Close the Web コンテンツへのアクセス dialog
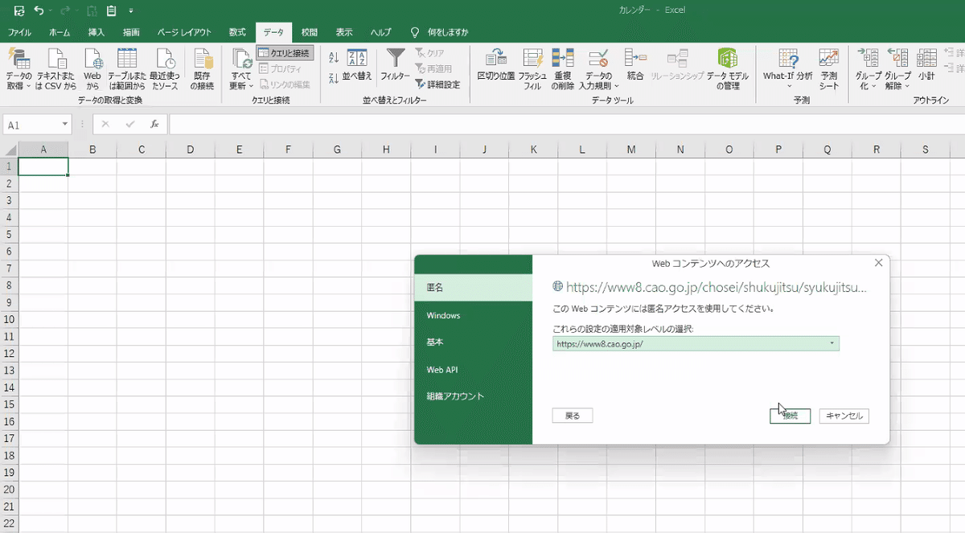This screenshot has height=533, width=965. coord(878,263)
